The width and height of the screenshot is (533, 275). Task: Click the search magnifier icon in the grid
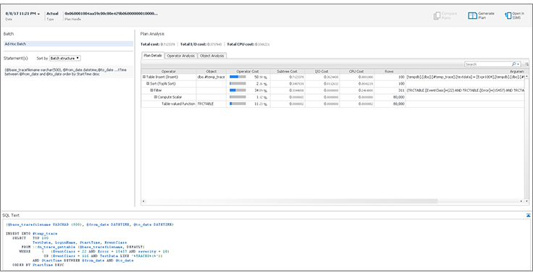513,64
